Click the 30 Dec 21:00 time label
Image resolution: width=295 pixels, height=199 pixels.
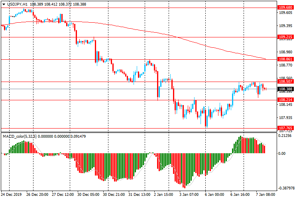pyautogui.click(x=114, y=194)
